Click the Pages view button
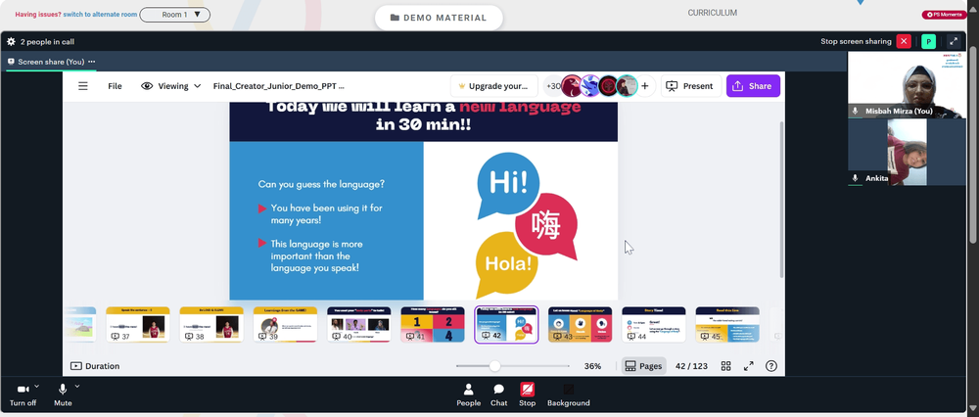This screenshot has width=979, height=417. click(644, 366)
